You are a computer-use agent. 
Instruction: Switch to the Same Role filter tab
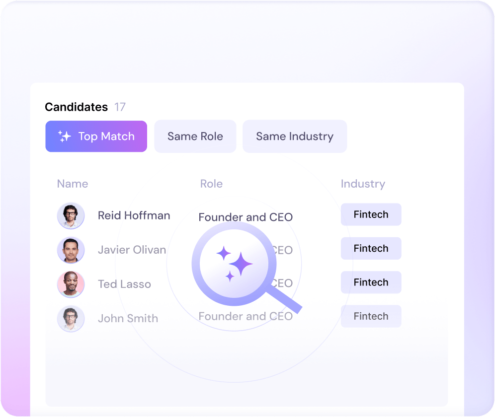point(195,137)
